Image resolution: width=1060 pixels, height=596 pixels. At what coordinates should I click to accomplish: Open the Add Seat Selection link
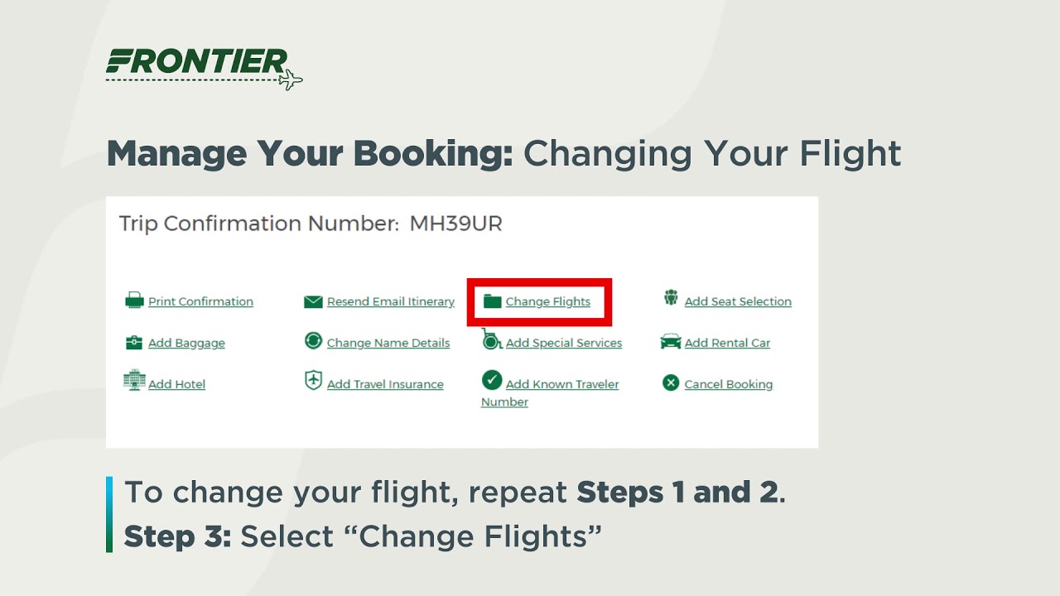(738, 302)
